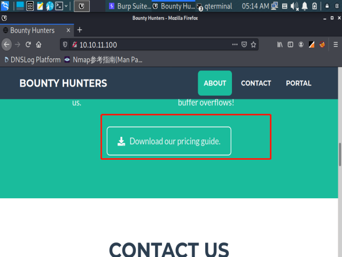Image resolution: width=342 pixels, height=257 pixels.
Task: Switch to Burp Suite taskbar window
Action: coord(129,6)
